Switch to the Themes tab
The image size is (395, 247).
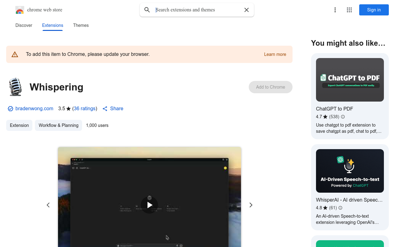[81, 25]
